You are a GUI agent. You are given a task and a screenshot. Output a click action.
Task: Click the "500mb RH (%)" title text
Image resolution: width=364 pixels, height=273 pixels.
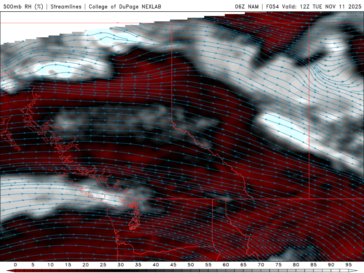[23, 6]
